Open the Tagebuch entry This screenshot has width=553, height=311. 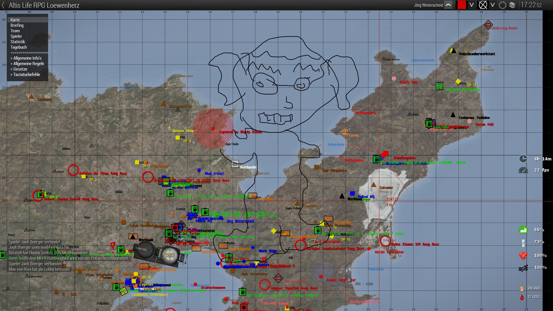[18, 47]
